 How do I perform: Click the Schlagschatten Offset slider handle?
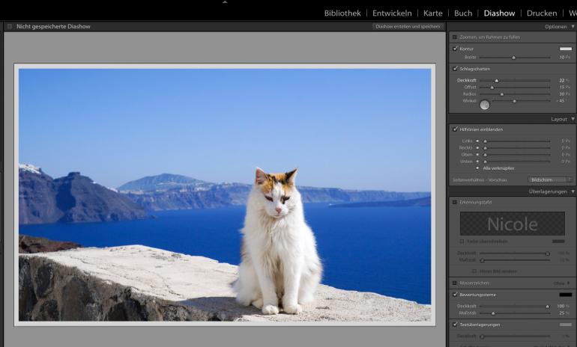click(492, 87)
